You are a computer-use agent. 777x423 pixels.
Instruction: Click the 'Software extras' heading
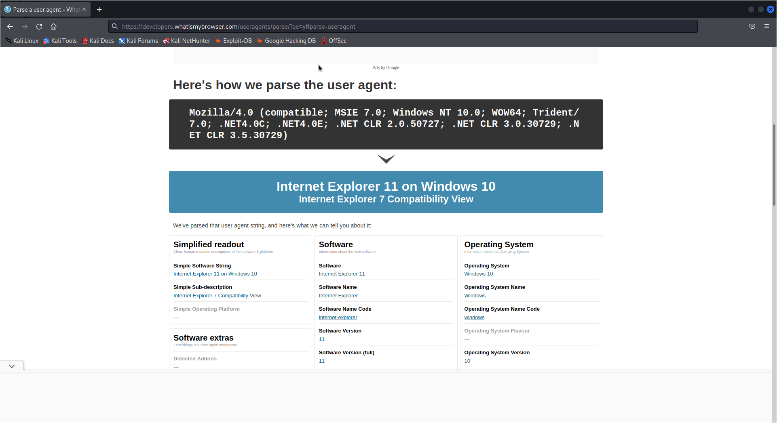click(203, 338)
